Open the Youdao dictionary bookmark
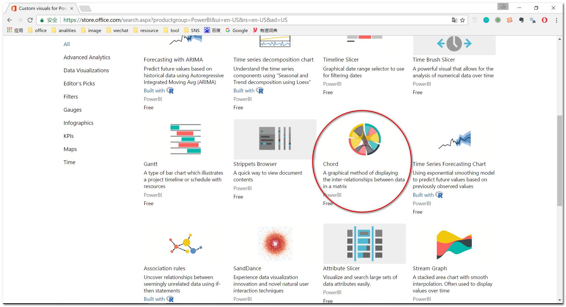The image size is (566, 307). [265, 30]
